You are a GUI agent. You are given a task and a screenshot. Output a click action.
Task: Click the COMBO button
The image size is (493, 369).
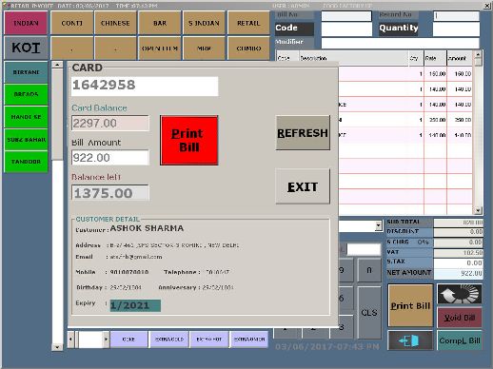click(x=248, y=49)
